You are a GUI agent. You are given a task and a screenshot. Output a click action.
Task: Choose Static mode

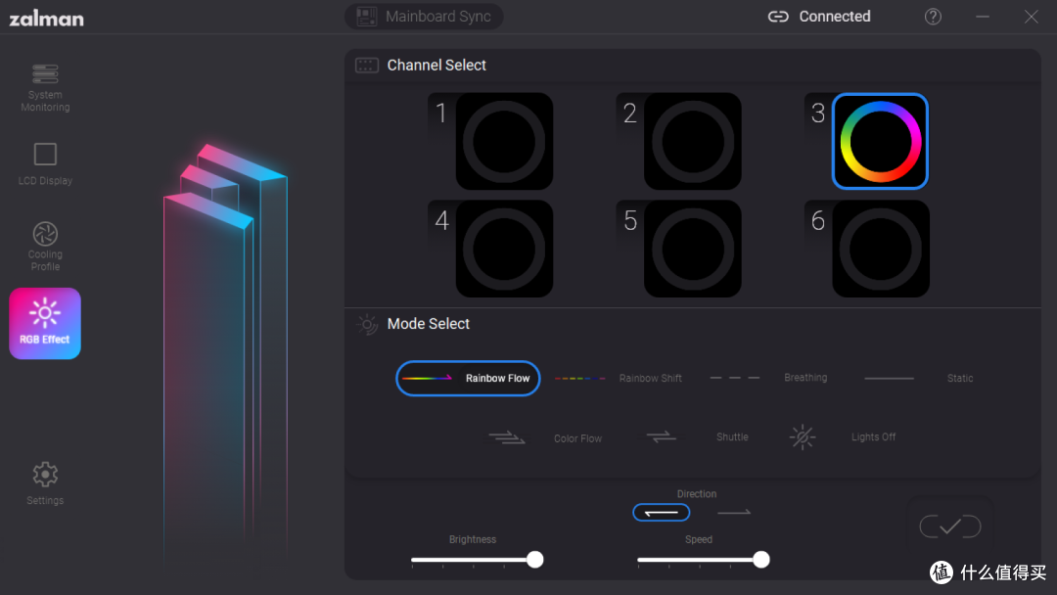(919, 378)
